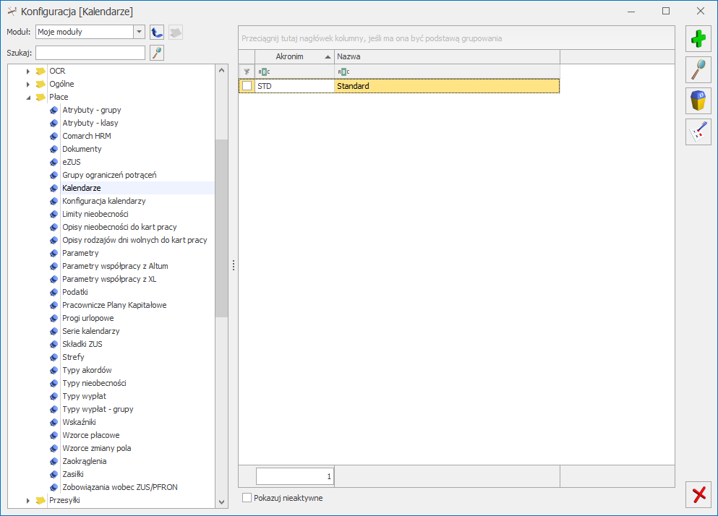Open Typy wypłat - grupy item

(x=98, y=409)
